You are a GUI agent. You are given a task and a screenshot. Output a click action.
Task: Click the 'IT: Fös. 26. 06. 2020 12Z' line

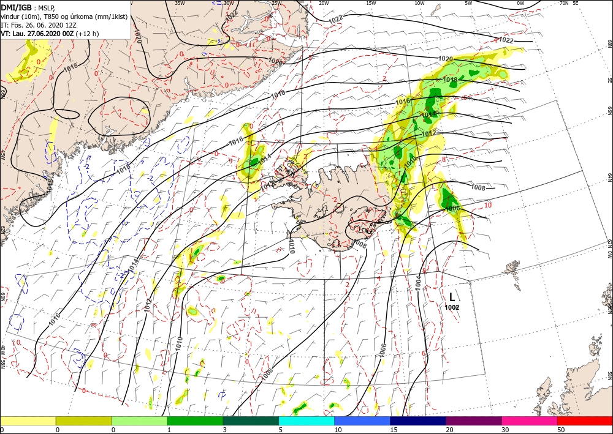pyautogui.click(x=38, y=25)
